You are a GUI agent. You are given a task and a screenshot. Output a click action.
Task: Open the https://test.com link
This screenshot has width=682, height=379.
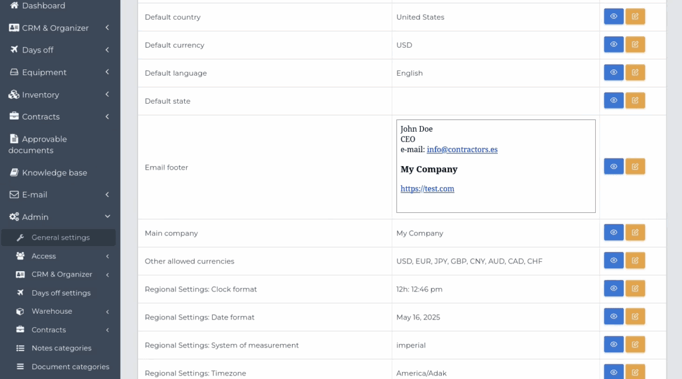point(427,189)
